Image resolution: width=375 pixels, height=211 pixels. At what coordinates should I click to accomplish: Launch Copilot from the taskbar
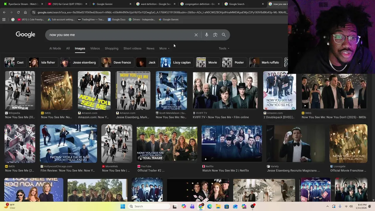click(183, 206)
